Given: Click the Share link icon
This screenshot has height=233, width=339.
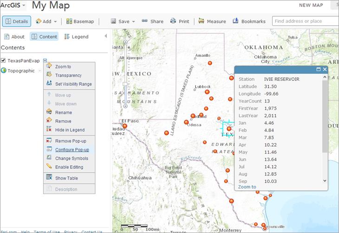Looking at the screenshot, I should coord(144,21).
